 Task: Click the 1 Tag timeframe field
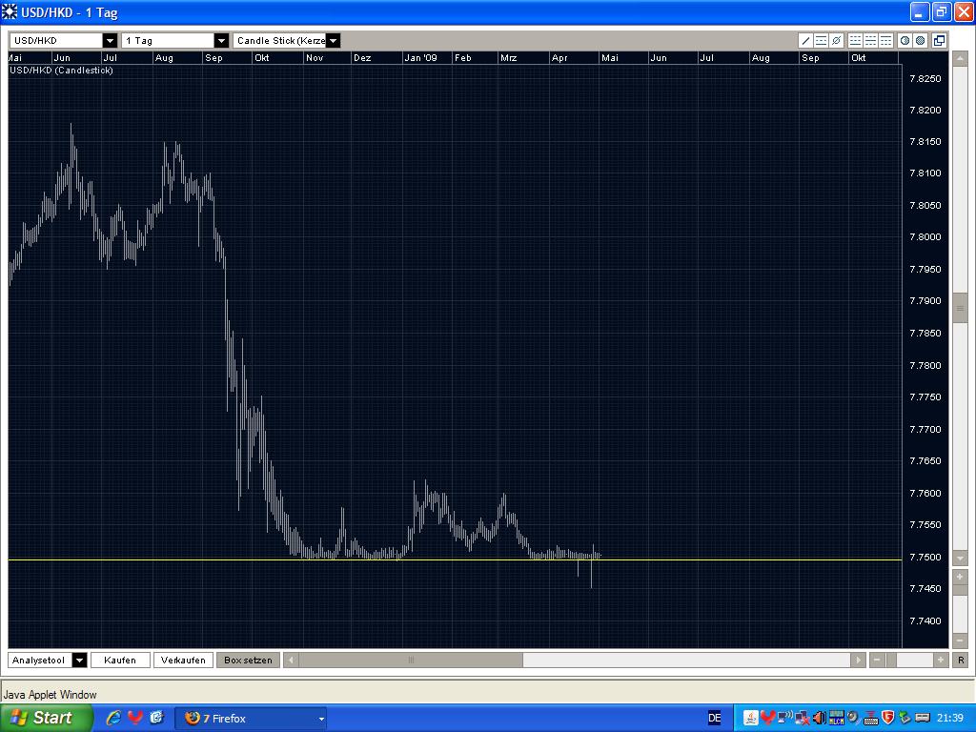coord(168,41)
